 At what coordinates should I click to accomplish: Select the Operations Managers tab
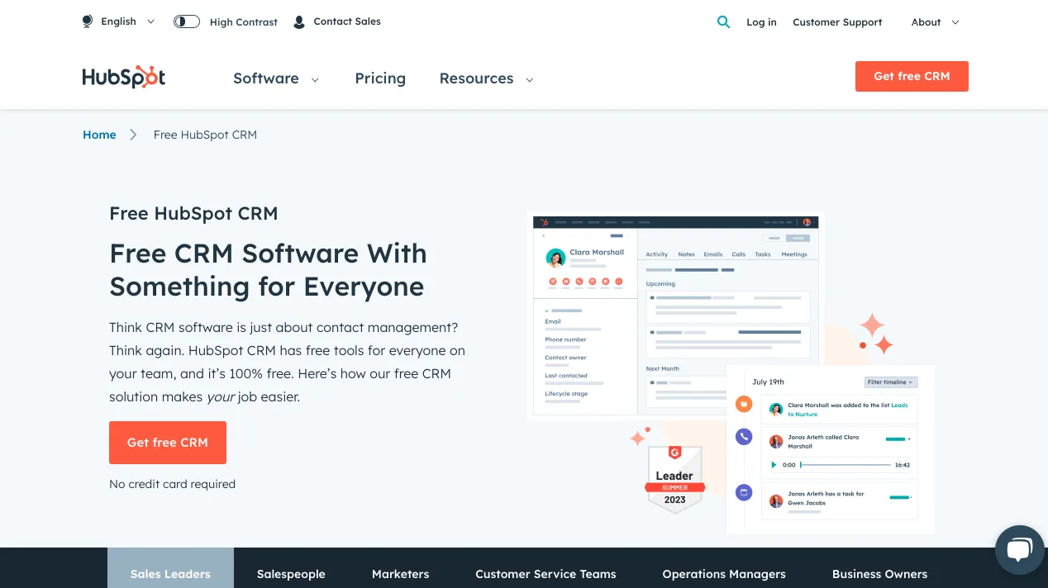pyautogui.click(x=724, y=573)
